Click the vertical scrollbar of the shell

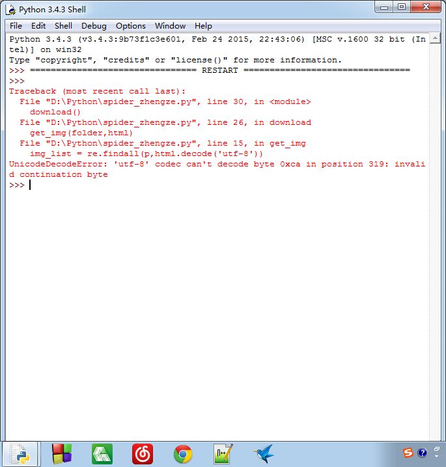[x=434, y=234]
